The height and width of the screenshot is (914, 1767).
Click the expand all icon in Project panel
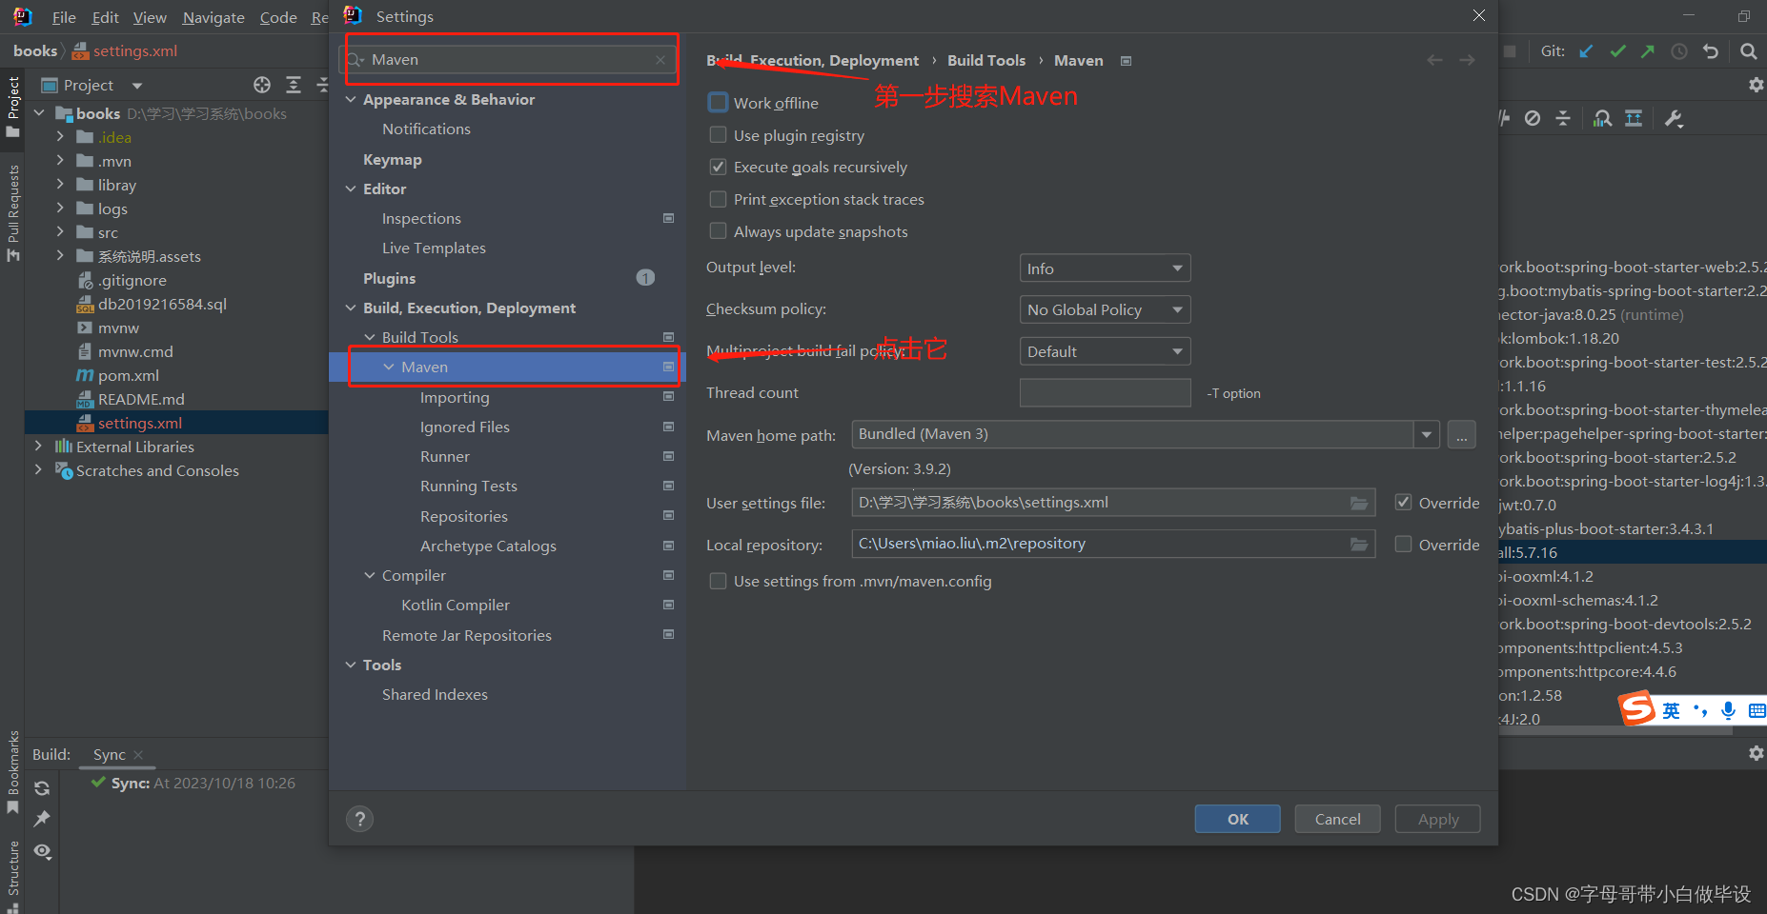point(294,85)
